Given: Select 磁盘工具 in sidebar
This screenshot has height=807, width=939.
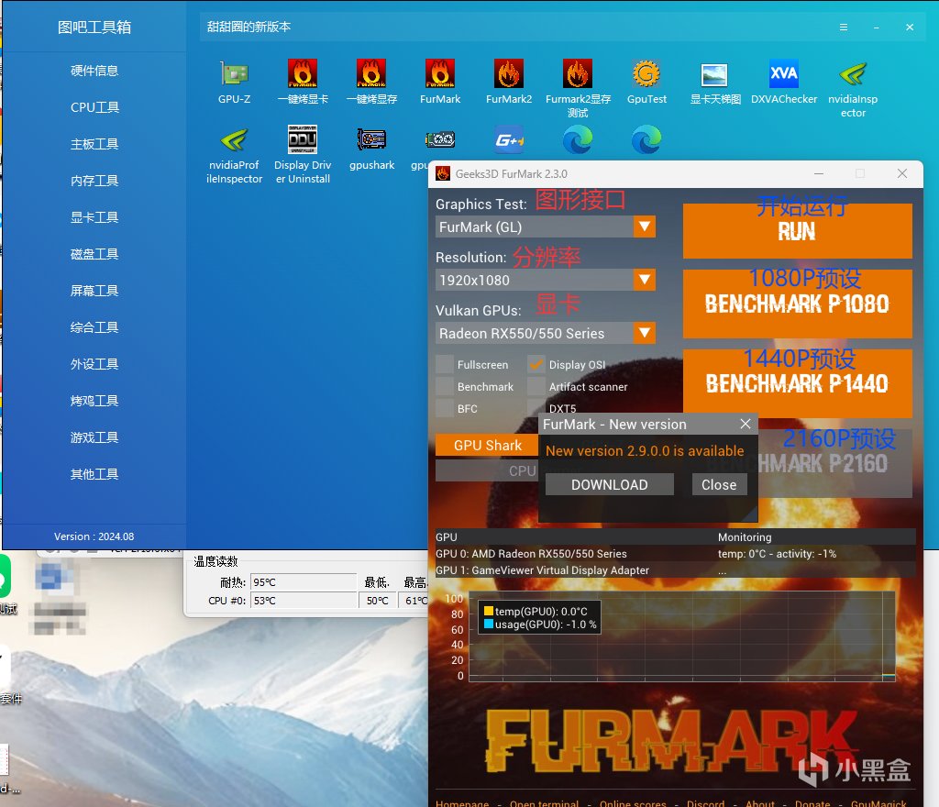Looking at the screenshot, I should click(94, 254).
